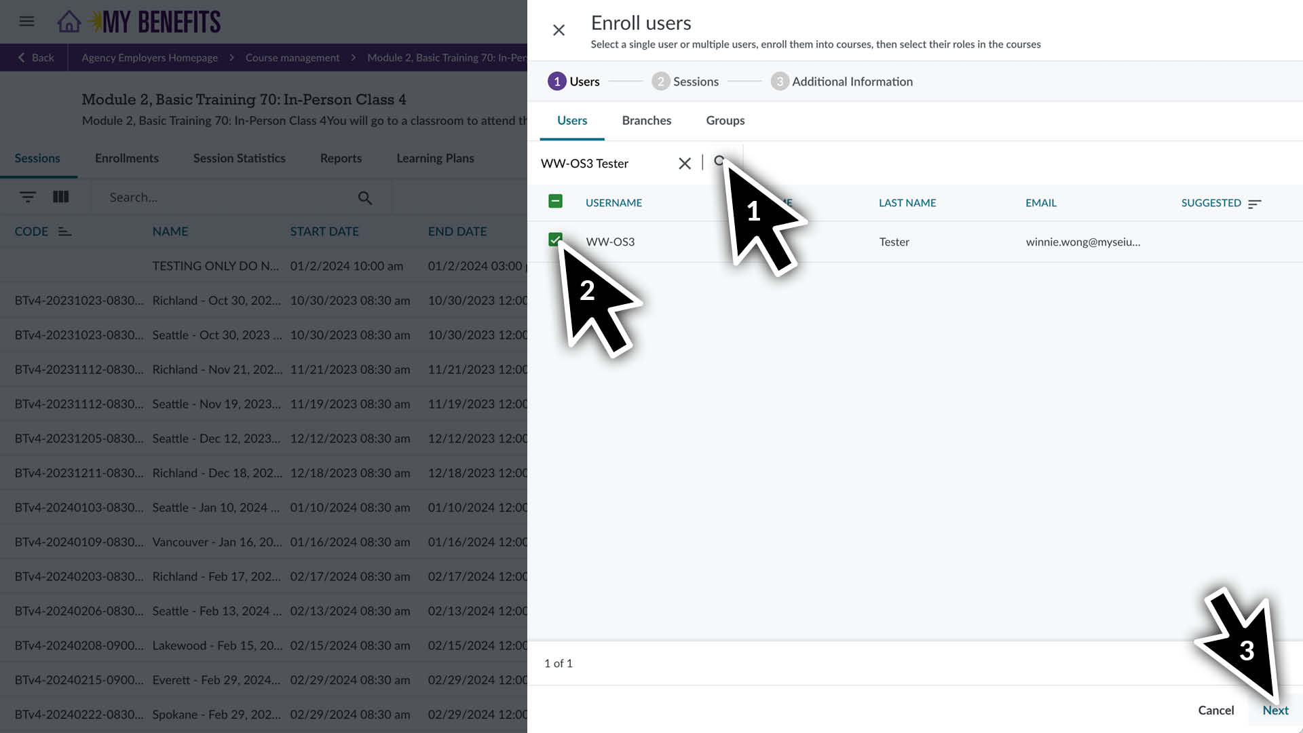This screenshot has width=1303, height=733.
Task: Open the hamburger main menu
Action: 26,22
